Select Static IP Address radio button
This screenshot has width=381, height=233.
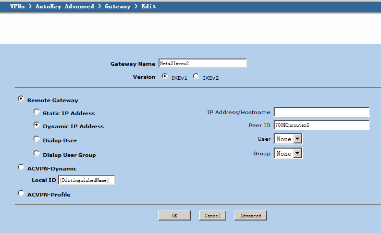pyautogui.click(x=36, y=112)
